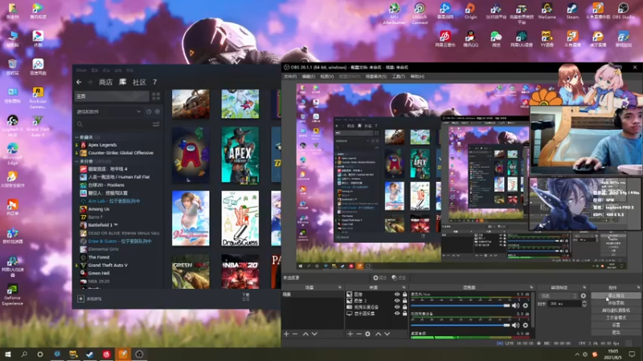Screen dimensions: 643x361
Task: Open advanced filter options next to Steam search
Action: 156,124
